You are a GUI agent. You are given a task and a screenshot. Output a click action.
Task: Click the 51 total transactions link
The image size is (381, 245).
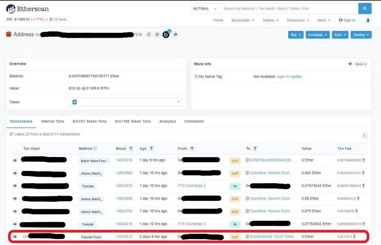pyautogui.click(x=57, y=134)
